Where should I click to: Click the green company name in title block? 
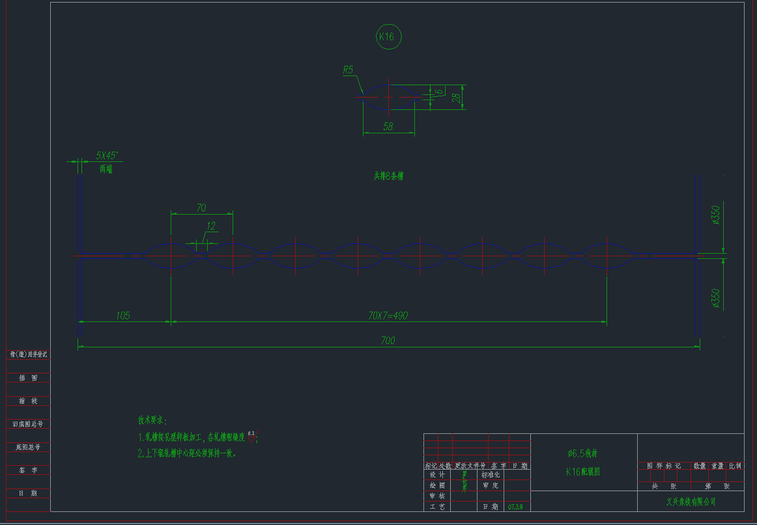click(x=691, y=502)
